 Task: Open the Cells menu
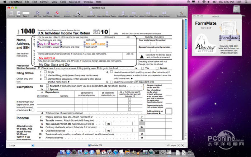tap(63, 2)
